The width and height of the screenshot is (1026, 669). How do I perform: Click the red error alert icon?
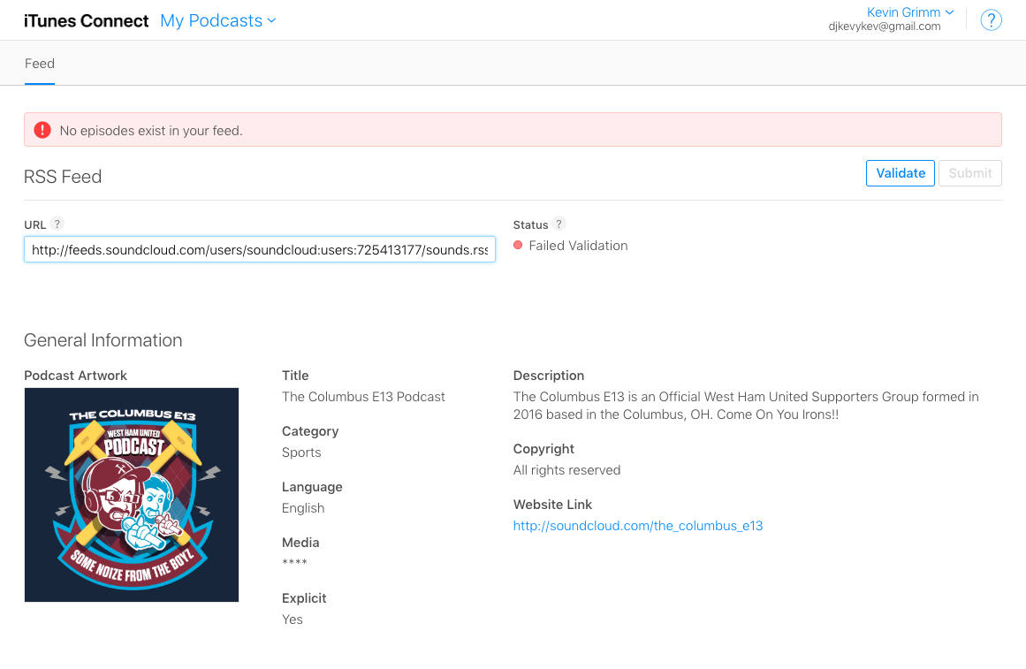42,130
